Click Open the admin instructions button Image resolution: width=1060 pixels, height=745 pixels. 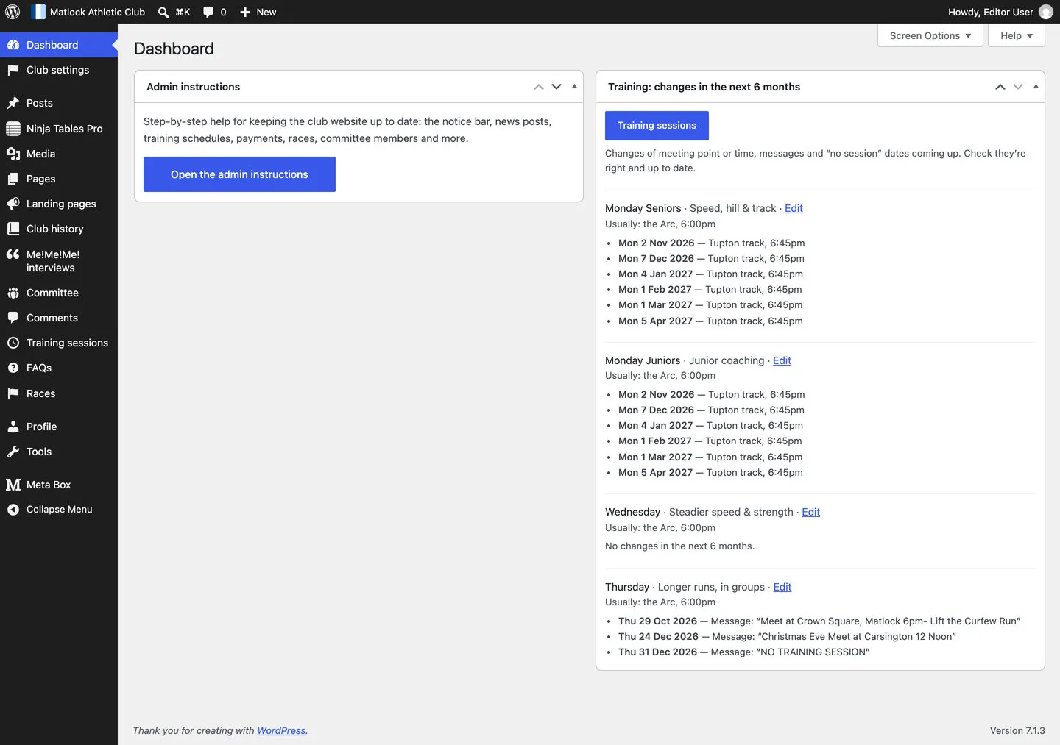(x=239, y=174)
